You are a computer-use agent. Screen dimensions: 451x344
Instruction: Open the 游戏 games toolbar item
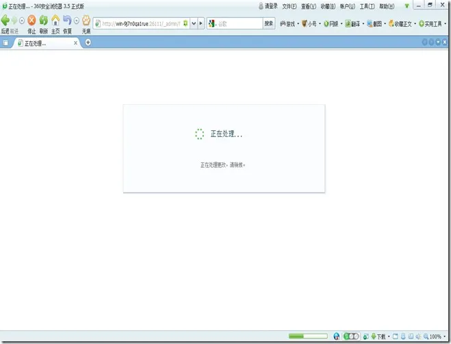(x=287, y=24)
